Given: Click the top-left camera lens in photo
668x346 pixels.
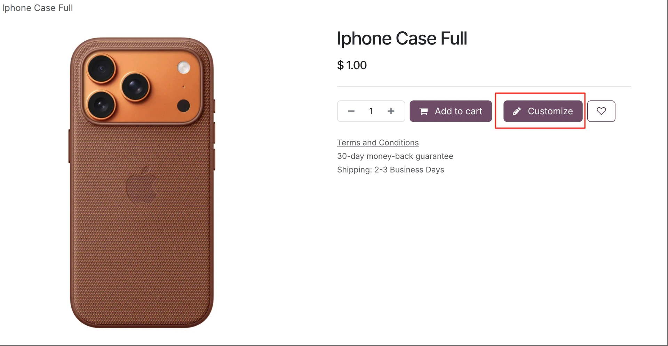Looking at the screenshot, I should pyautogui.click(x=101, y=68).
